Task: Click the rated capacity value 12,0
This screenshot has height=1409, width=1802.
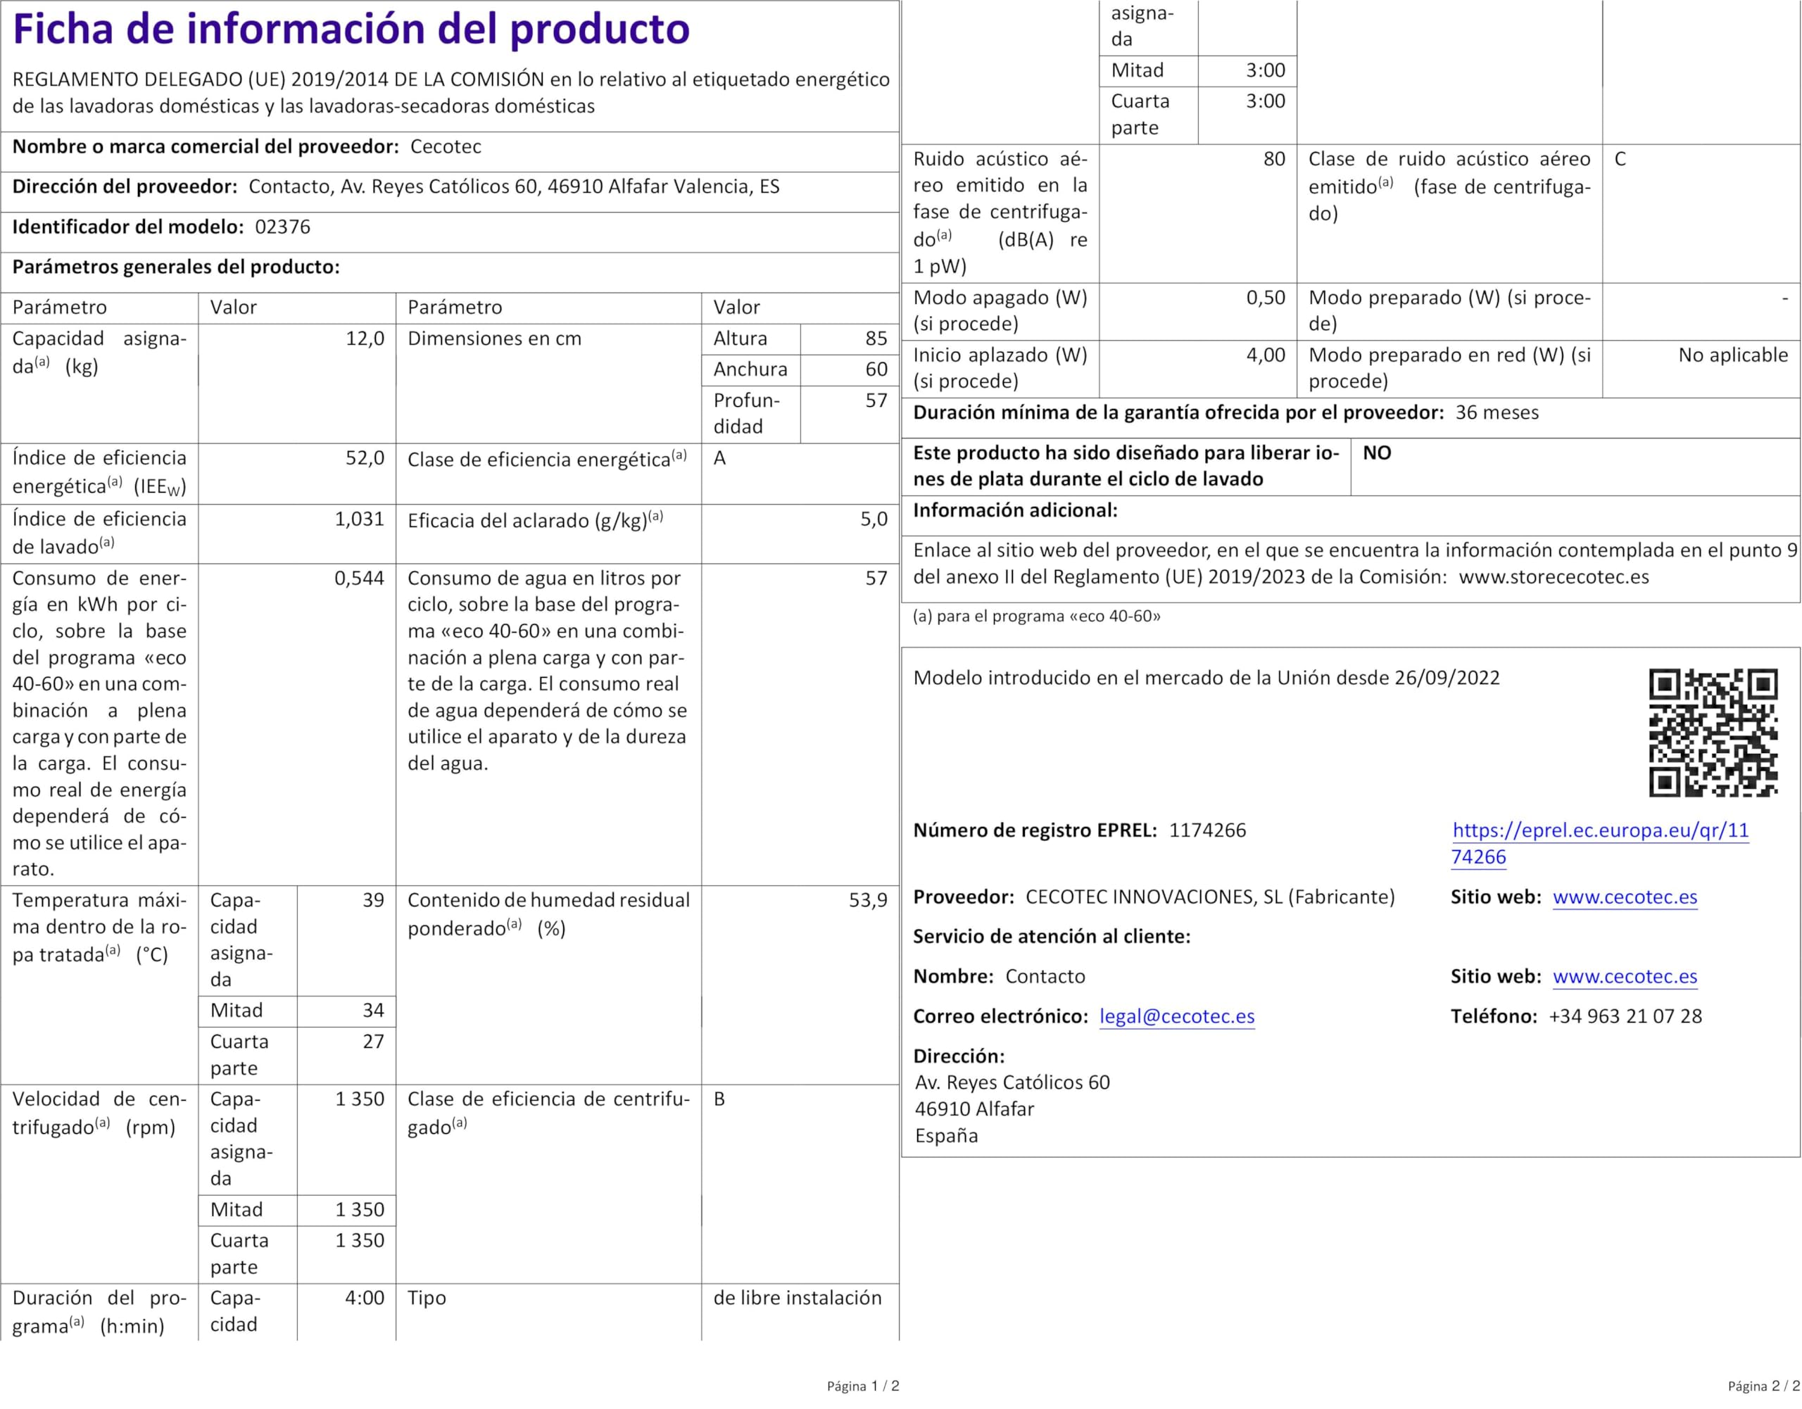Action: (x=365, y=339)
